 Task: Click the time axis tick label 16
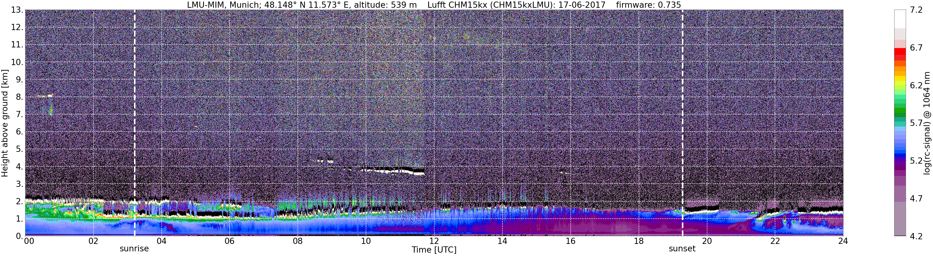click(571, 241)
